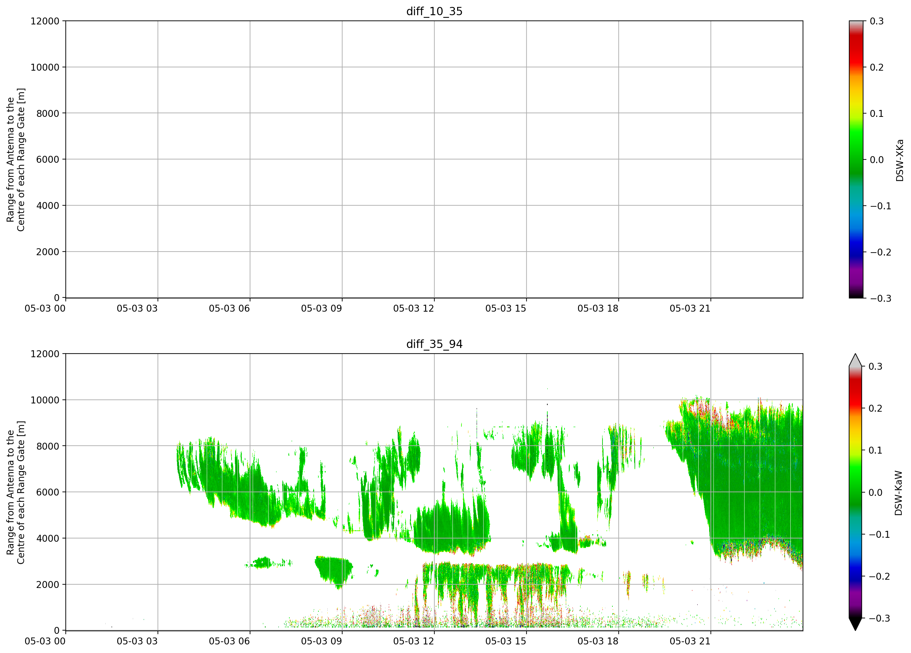
Task: Click the y-axis range label of diff_10_35
Action: 16,159
